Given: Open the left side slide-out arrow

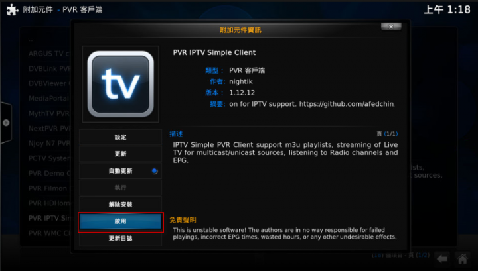Looking at the screenshot, I should click(6, 123).
